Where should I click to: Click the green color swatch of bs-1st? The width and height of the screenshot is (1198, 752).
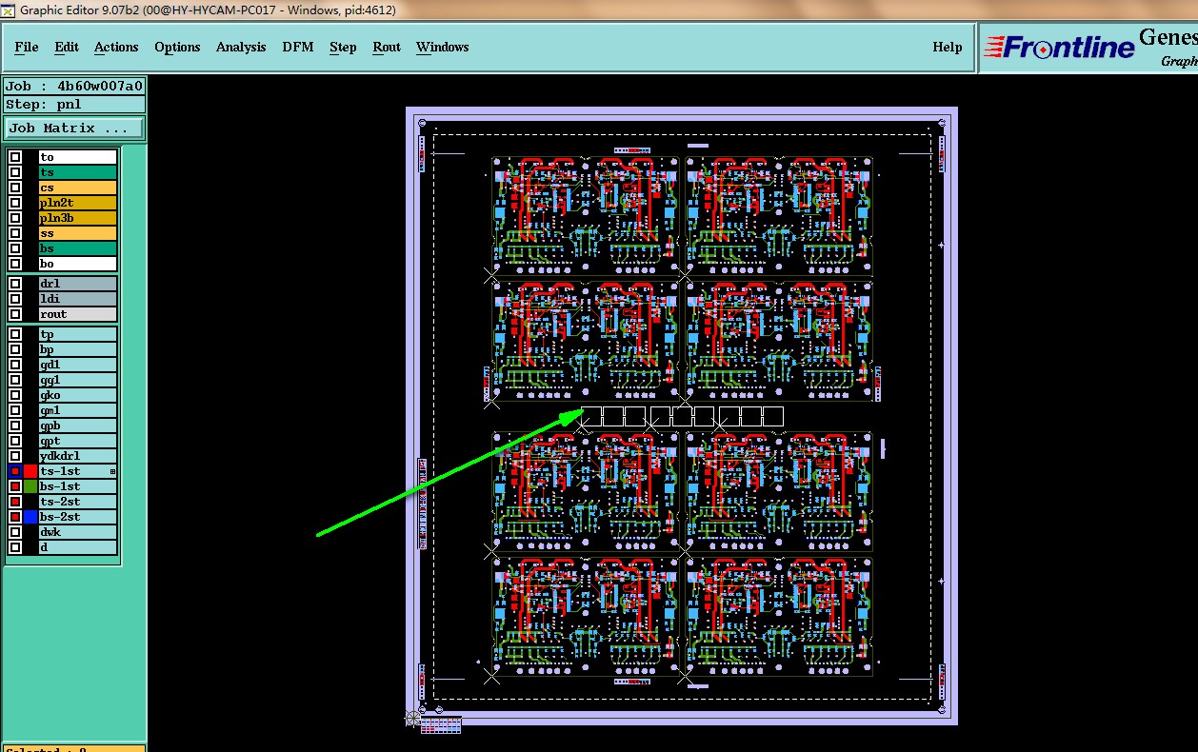(x=30, y=486)
